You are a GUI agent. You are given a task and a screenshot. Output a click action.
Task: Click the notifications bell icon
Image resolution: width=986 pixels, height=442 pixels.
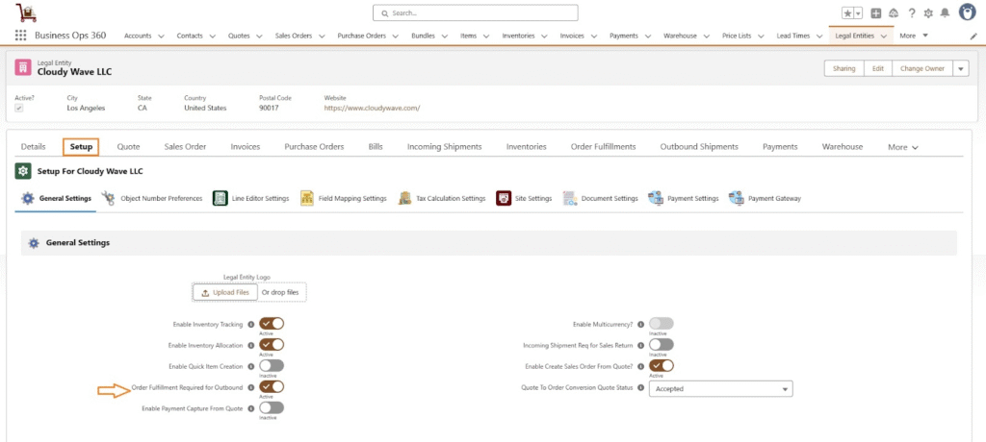945,13
